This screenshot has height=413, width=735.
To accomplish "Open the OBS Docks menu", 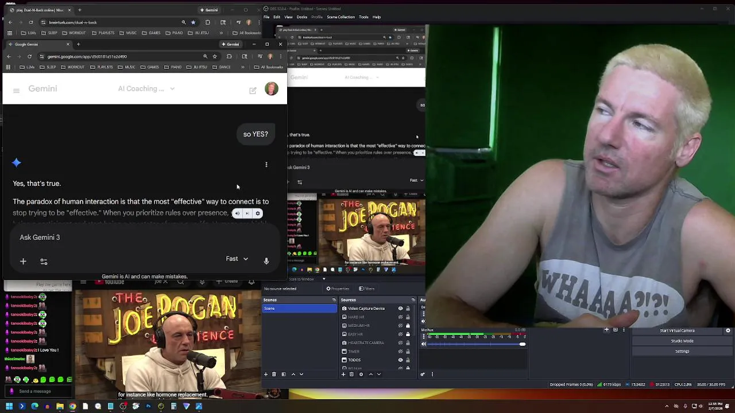I will click(x=302, y=17).
